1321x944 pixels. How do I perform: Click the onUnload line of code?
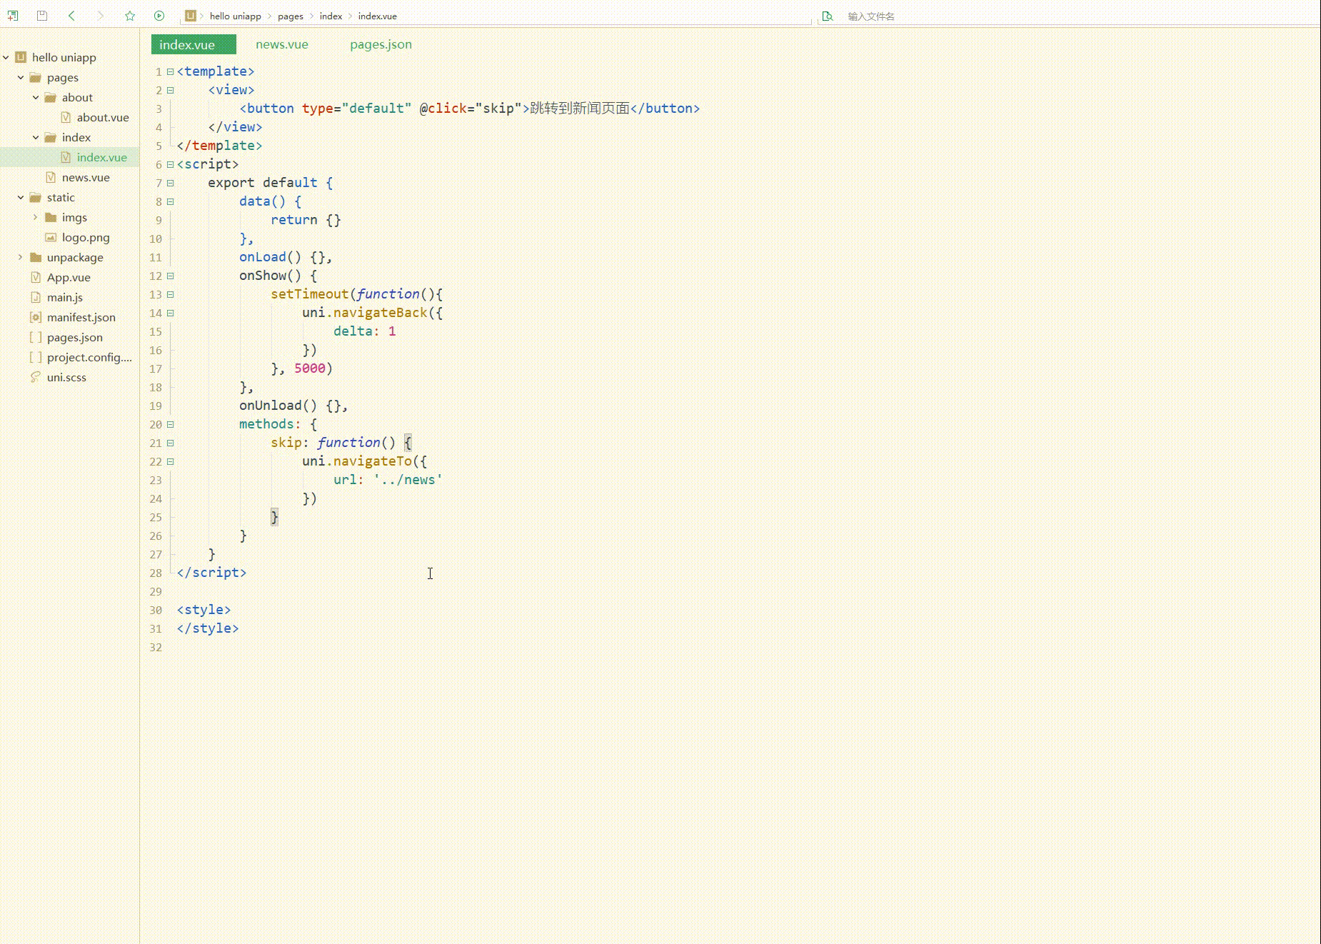[293, 406]
